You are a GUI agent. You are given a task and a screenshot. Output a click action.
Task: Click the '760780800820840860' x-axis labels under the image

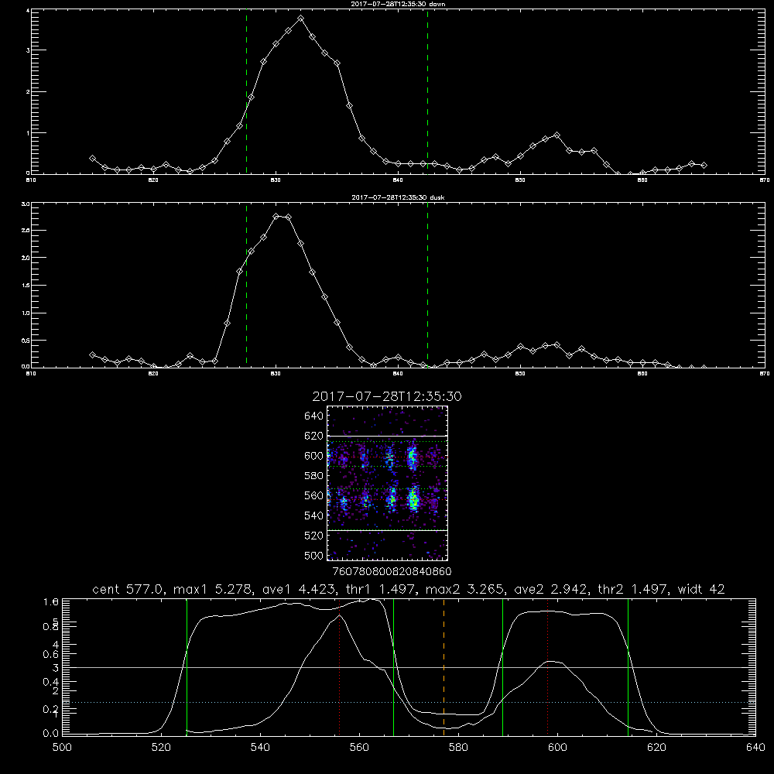click(392, 571)
